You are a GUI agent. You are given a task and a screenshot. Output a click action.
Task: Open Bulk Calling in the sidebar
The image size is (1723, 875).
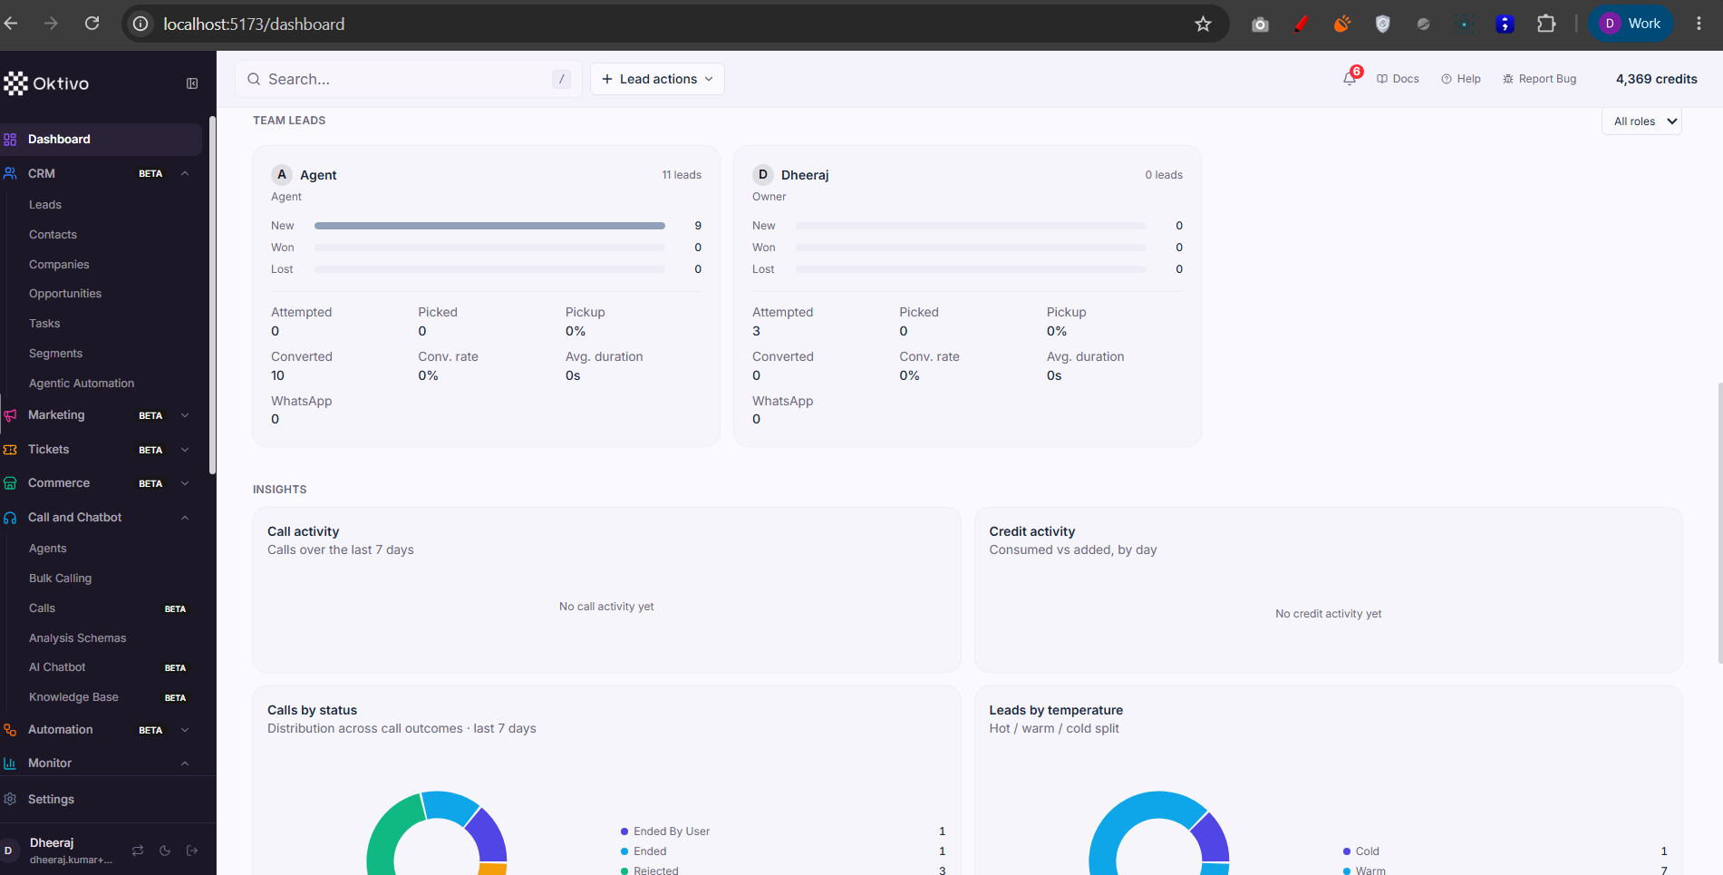click(x=60, y=578)
